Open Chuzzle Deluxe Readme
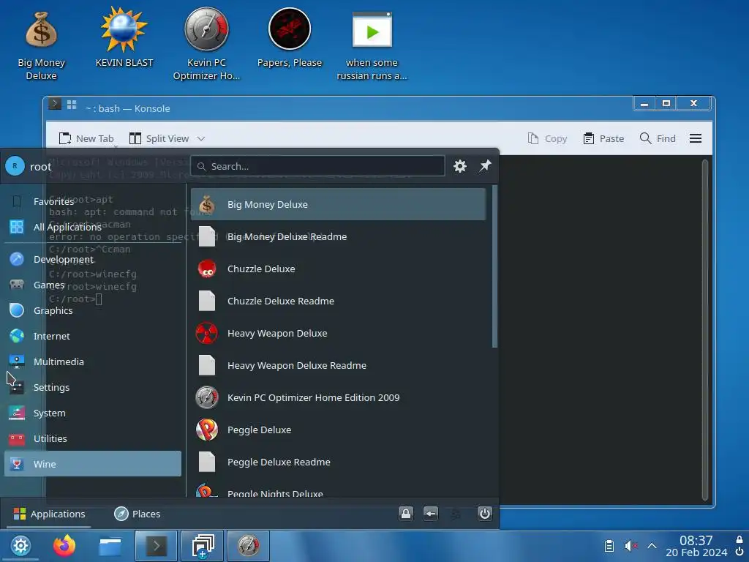Image resolution: width=749 pixels, height=562 pixels. point(338,301)
